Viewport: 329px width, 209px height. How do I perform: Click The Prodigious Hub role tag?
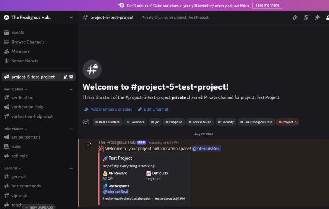pyautogui.click(x=256, y=122)
